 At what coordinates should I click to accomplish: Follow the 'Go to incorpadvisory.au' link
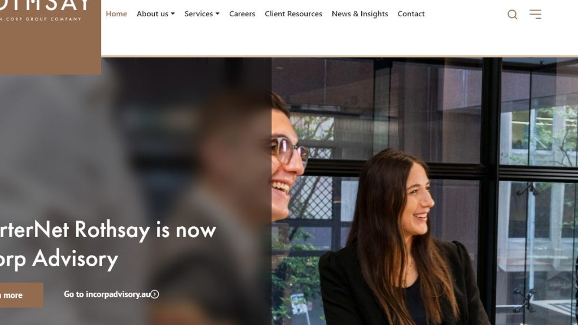(107, 294)
